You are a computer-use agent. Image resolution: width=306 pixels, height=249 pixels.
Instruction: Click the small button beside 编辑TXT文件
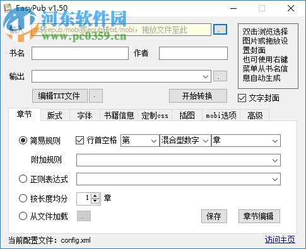96,96
